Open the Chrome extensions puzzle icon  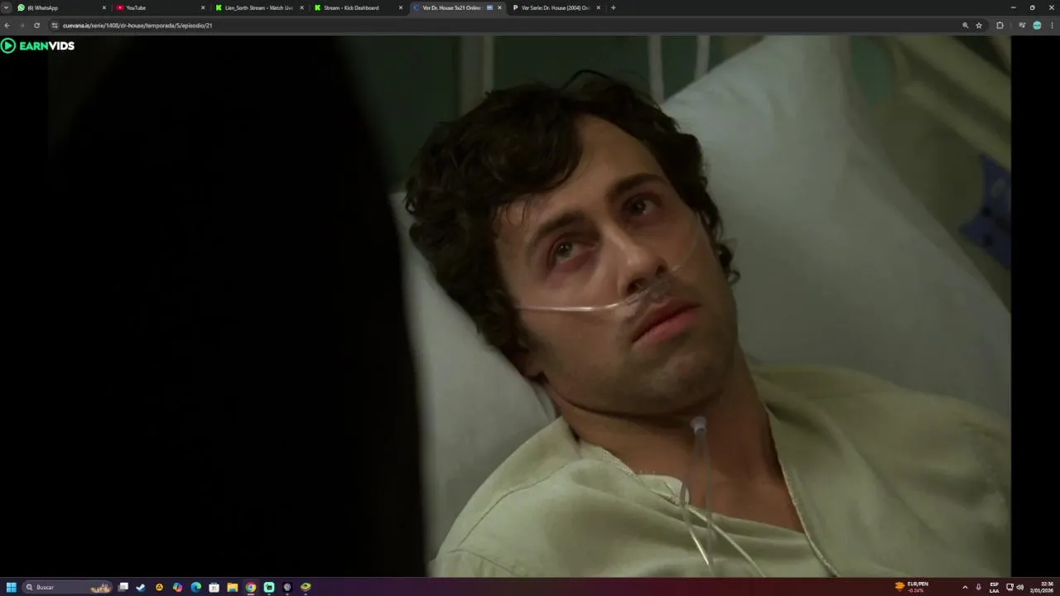[x=1000, y=26]
